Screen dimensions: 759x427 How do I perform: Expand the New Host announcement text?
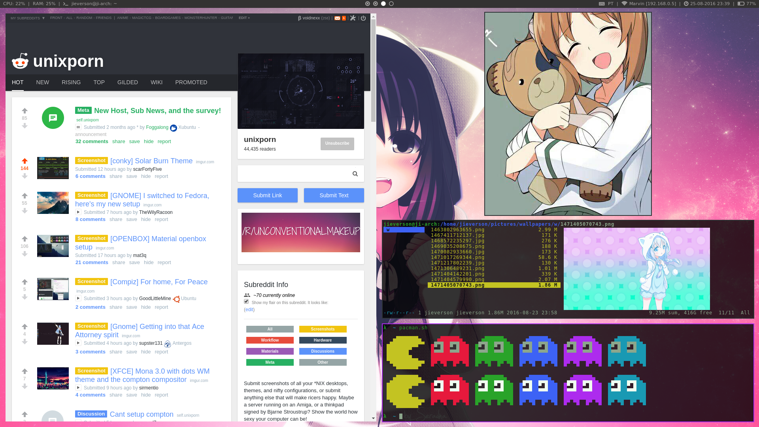click(x=78, y=127)
